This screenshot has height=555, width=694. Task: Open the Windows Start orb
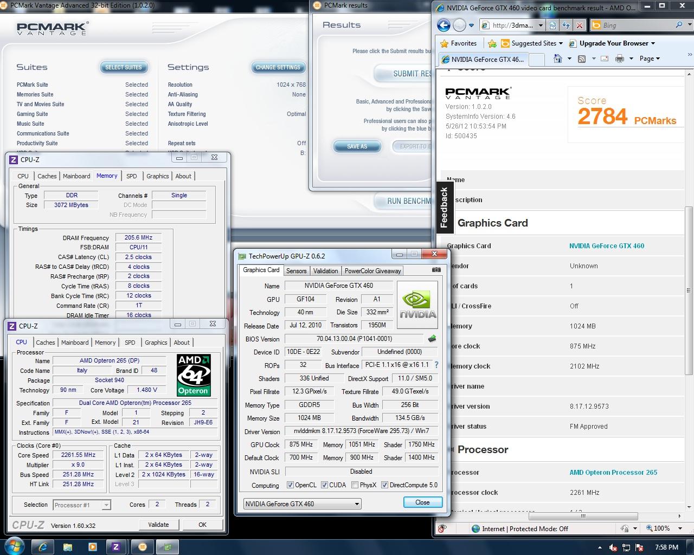pos(15,546)
